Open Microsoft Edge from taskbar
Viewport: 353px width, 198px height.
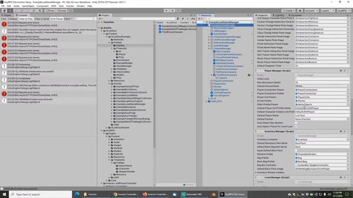(77, 194)
